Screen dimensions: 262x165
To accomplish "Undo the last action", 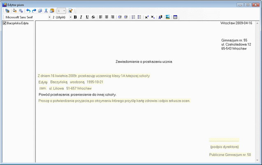I will (x=28, y=11).
